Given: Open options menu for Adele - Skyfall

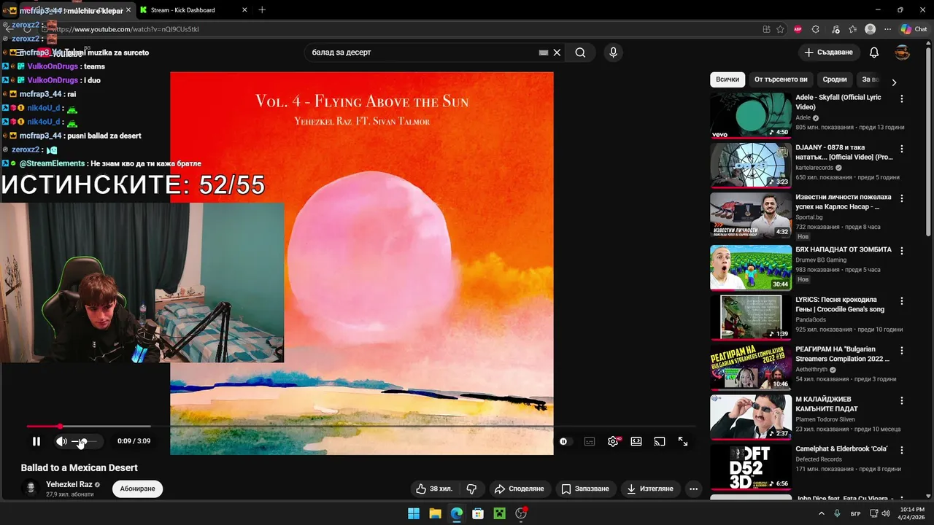Looking at the screenshot, I should (x=902, y=98).
